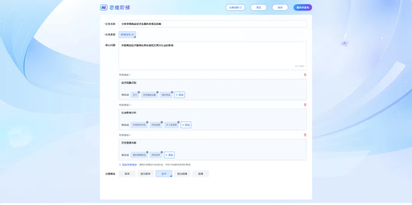The image size is (412, 205).
Task: Delete 考核维度2 with its trash icon
Action: [x=305, y=105]
